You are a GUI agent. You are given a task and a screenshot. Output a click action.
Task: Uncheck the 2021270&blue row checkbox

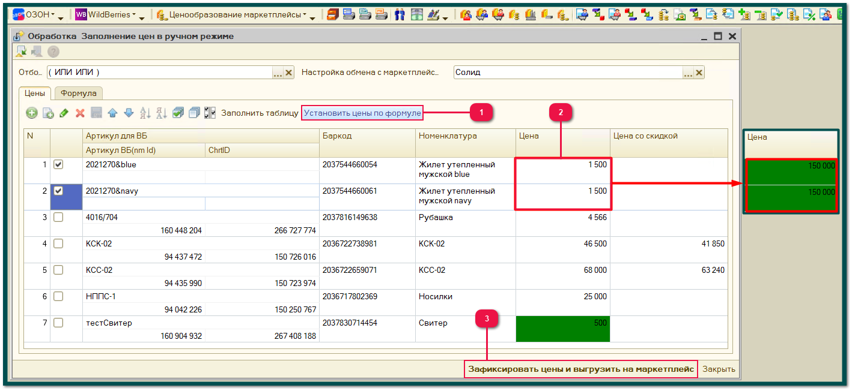pos(58,164)
